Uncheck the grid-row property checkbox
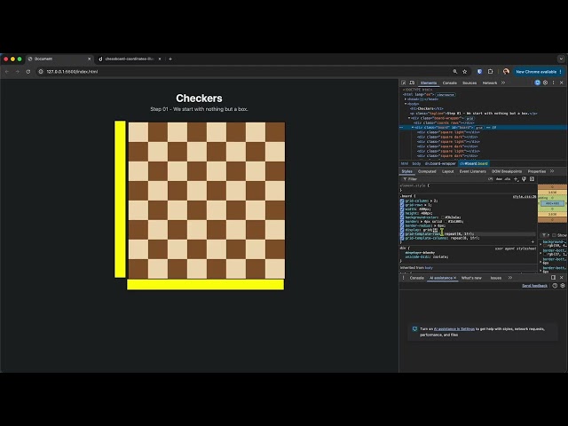This screenshot has width=568, height=426. (402, 205)
